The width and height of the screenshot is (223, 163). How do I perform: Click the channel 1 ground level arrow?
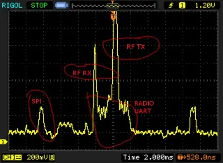[x=4, y=142]
